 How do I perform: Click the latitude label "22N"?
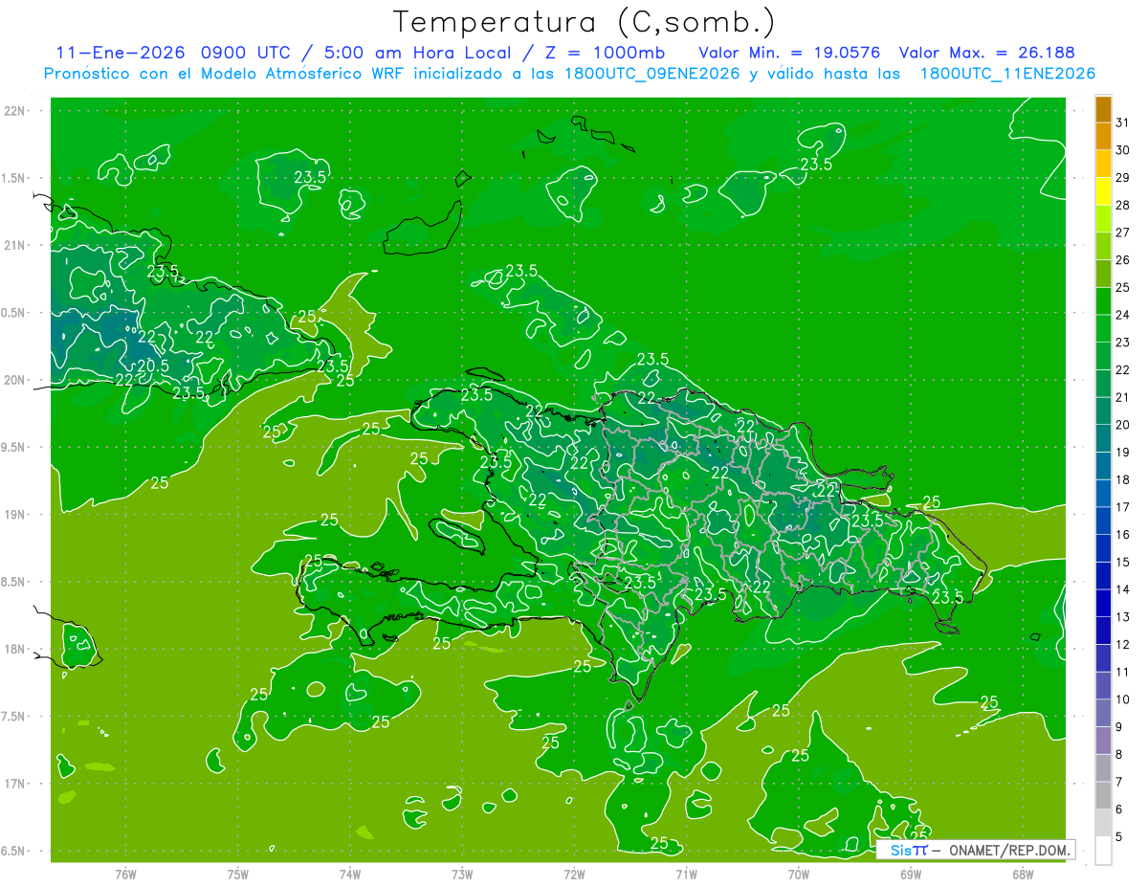coord(16,110)
